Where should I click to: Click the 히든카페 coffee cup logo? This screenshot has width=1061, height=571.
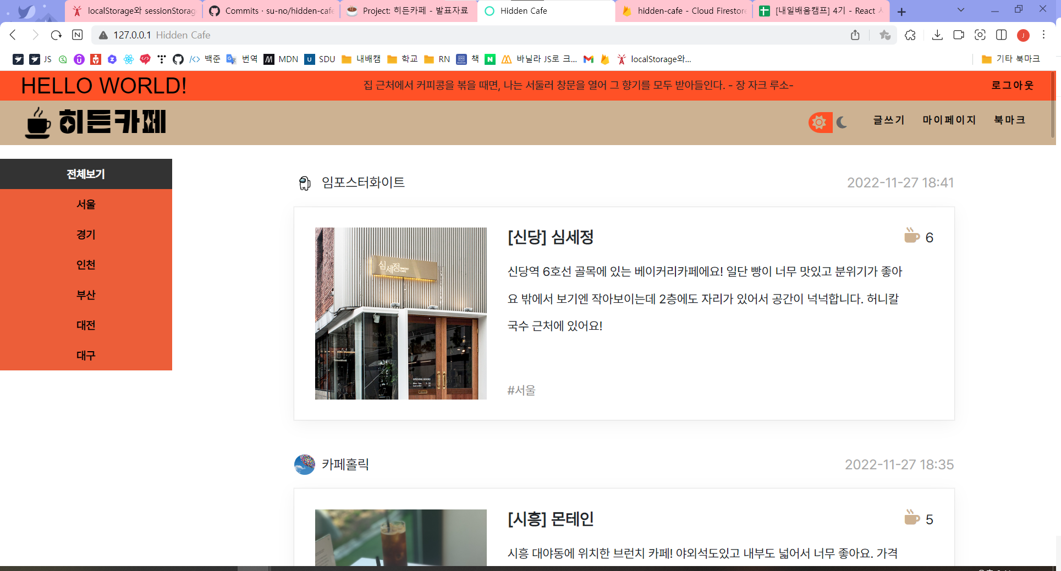pos(95,122)
